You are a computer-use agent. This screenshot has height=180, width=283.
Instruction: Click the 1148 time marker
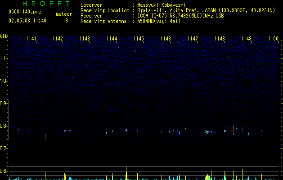pos(220,39)
